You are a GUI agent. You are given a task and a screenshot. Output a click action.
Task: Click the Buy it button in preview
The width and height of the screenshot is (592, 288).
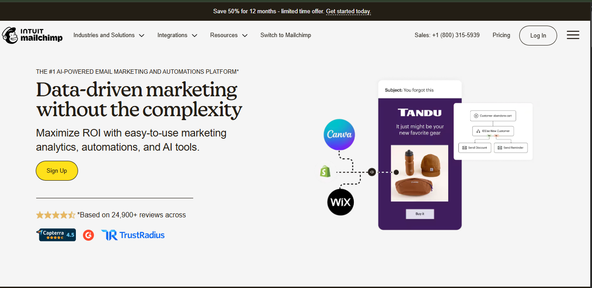pos(420,213)
